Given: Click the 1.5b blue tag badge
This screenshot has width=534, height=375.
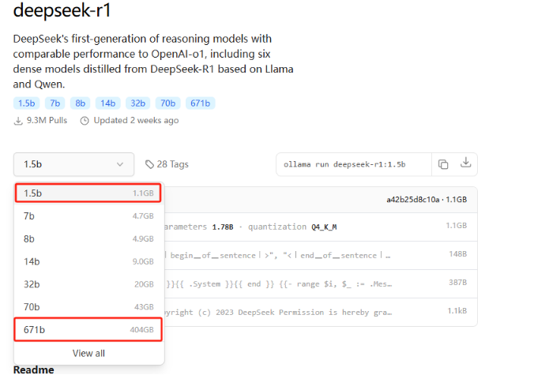Looking at the screenshot, I should point(26,103).
